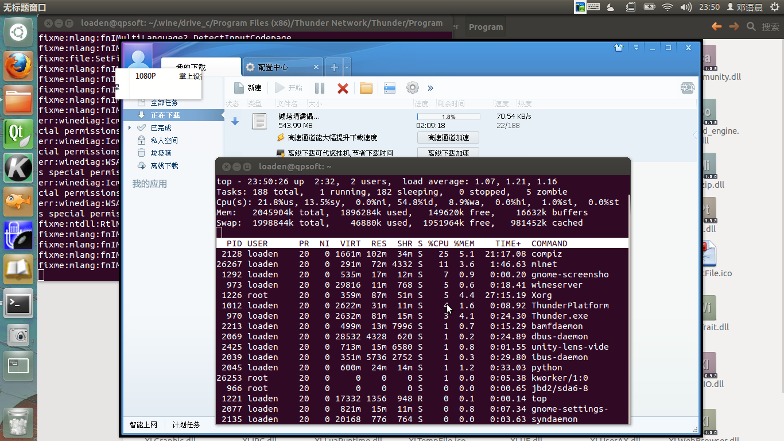Open the screenshot camera launcher icon

(x=18, y=336)
